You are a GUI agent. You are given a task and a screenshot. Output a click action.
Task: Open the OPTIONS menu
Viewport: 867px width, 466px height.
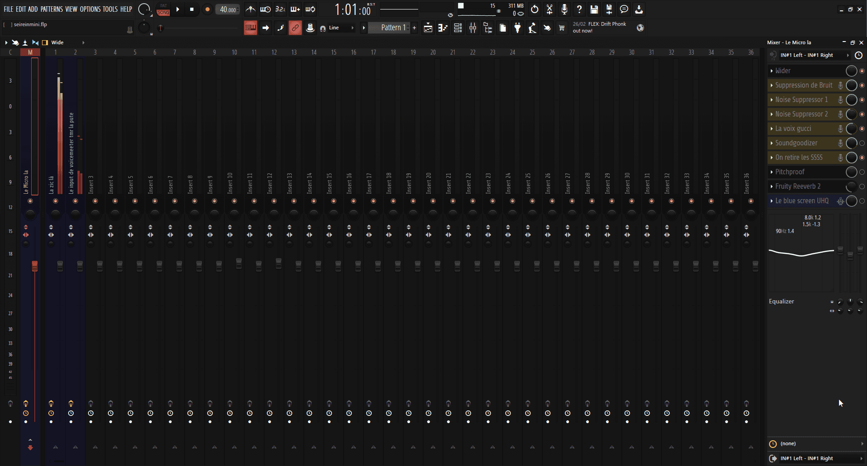point(90,9)
